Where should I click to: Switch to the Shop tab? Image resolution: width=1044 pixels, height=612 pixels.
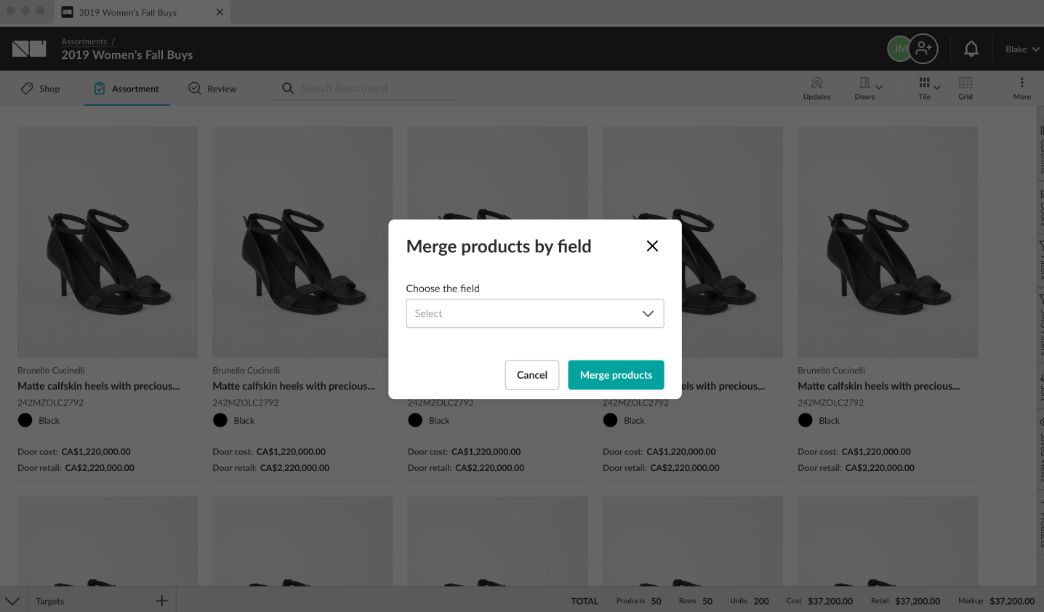click(40, 89)
